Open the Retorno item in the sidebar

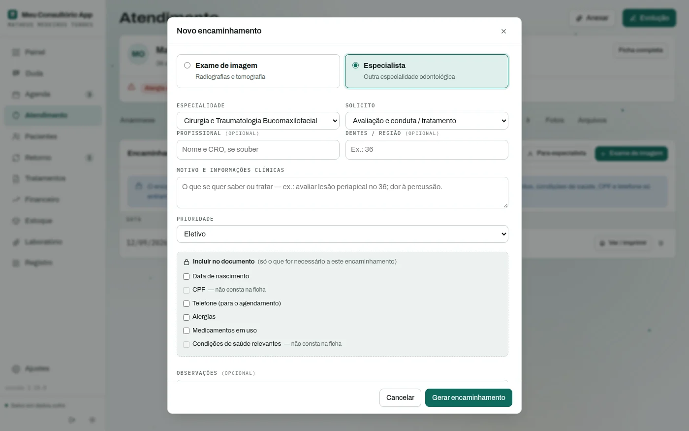pos(53,158)
